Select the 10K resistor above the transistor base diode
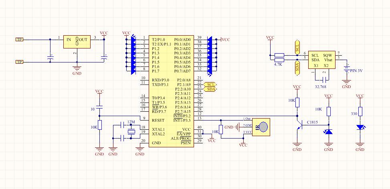 [x=329, y=111]
